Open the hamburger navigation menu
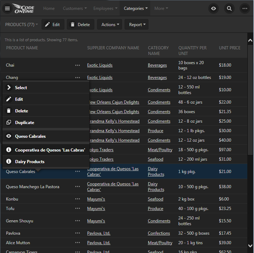The image size is (254, 253). tap(7, 8)
